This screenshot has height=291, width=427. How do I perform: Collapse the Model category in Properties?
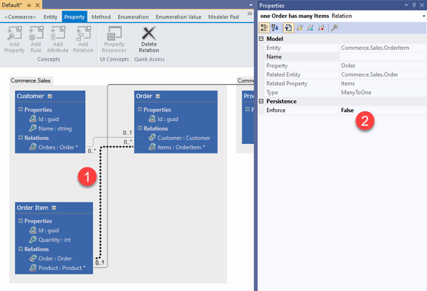[261, 39]
